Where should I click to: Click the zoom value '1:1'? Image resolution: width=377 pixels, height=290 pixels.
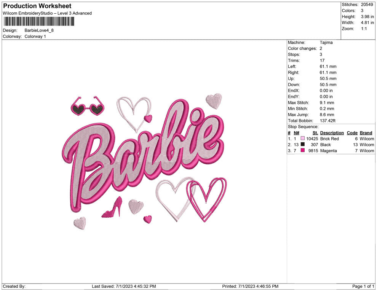364,29
